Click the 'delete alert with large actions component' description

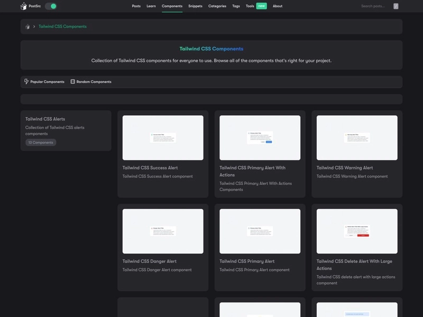pyautogui.click(x=356, y=280)
